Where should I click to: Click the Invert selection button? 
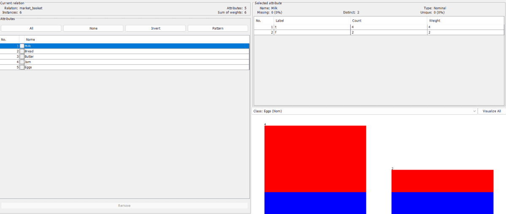156,28
